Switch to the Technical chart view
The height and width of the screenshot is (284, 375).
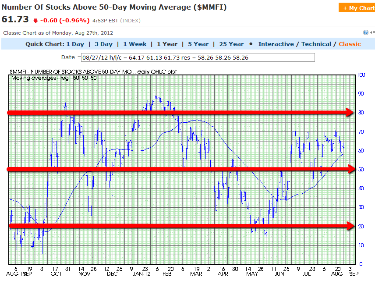(x=316, y=44)
